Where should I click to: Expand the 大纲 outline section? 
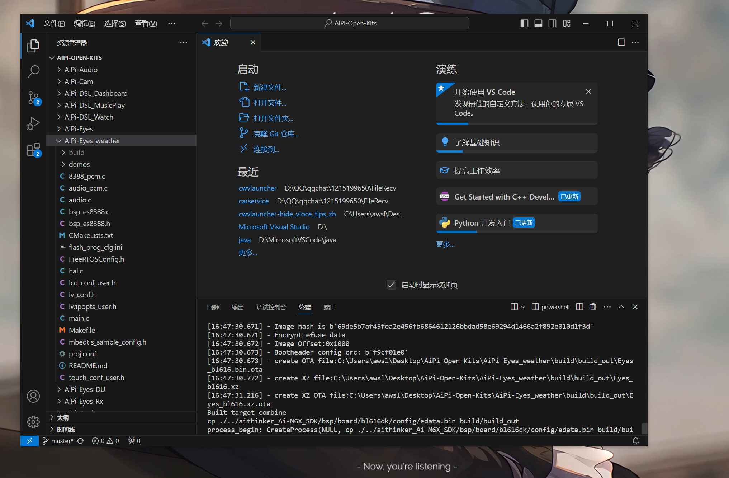pos(121,418)
